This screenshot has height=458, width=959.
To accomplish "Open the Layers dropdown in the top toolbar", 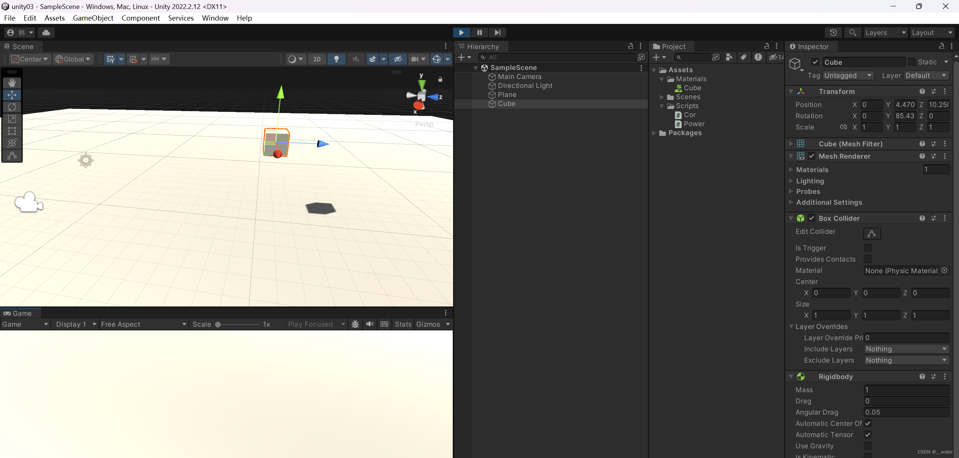I will [886, 33].
